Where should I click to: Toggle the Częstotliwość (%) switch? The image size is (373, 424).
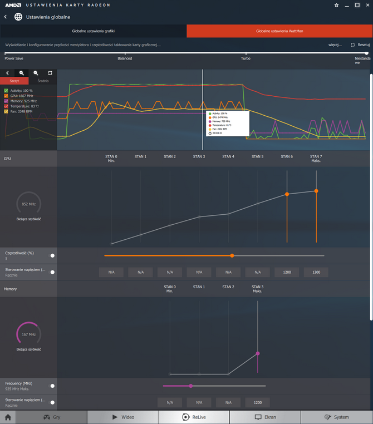tap(52, 255)
